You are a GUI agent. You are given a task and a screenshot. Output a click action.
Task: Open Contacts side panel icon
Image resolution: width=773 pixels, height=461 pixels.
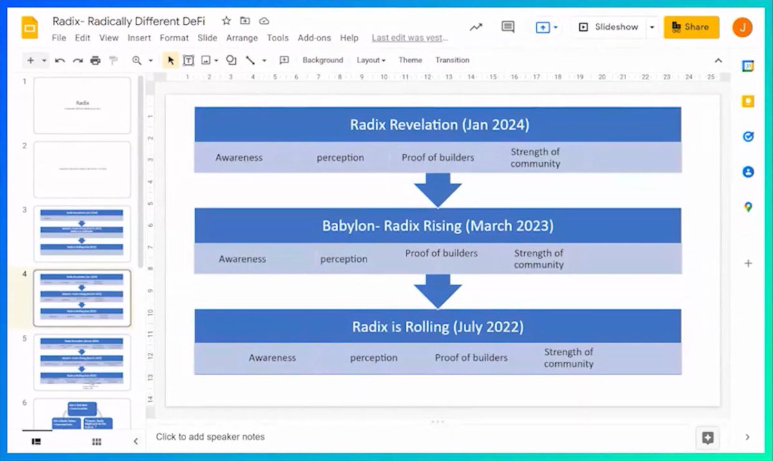point(748,172)
